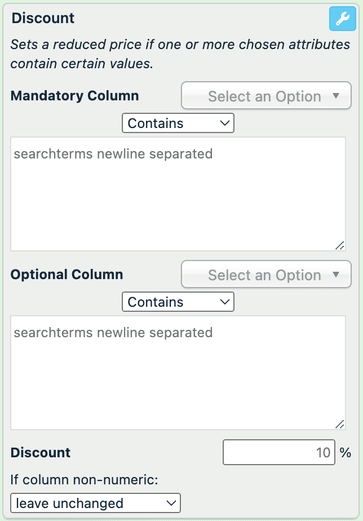Click resize handle of Optional searchterms box
Viewport: 363px width, 521px height.
pyautogui.click(x=339, y=424)
